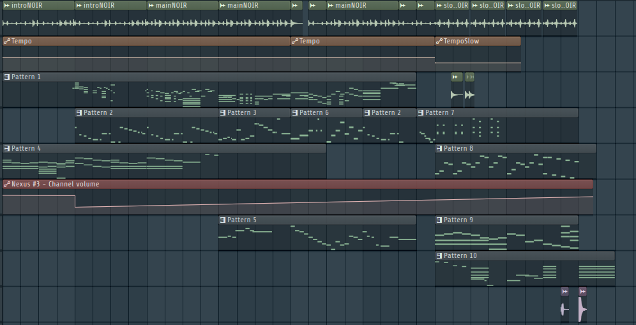
Task: Open the Pattern 6 clip menu icon
Action: 294,112
